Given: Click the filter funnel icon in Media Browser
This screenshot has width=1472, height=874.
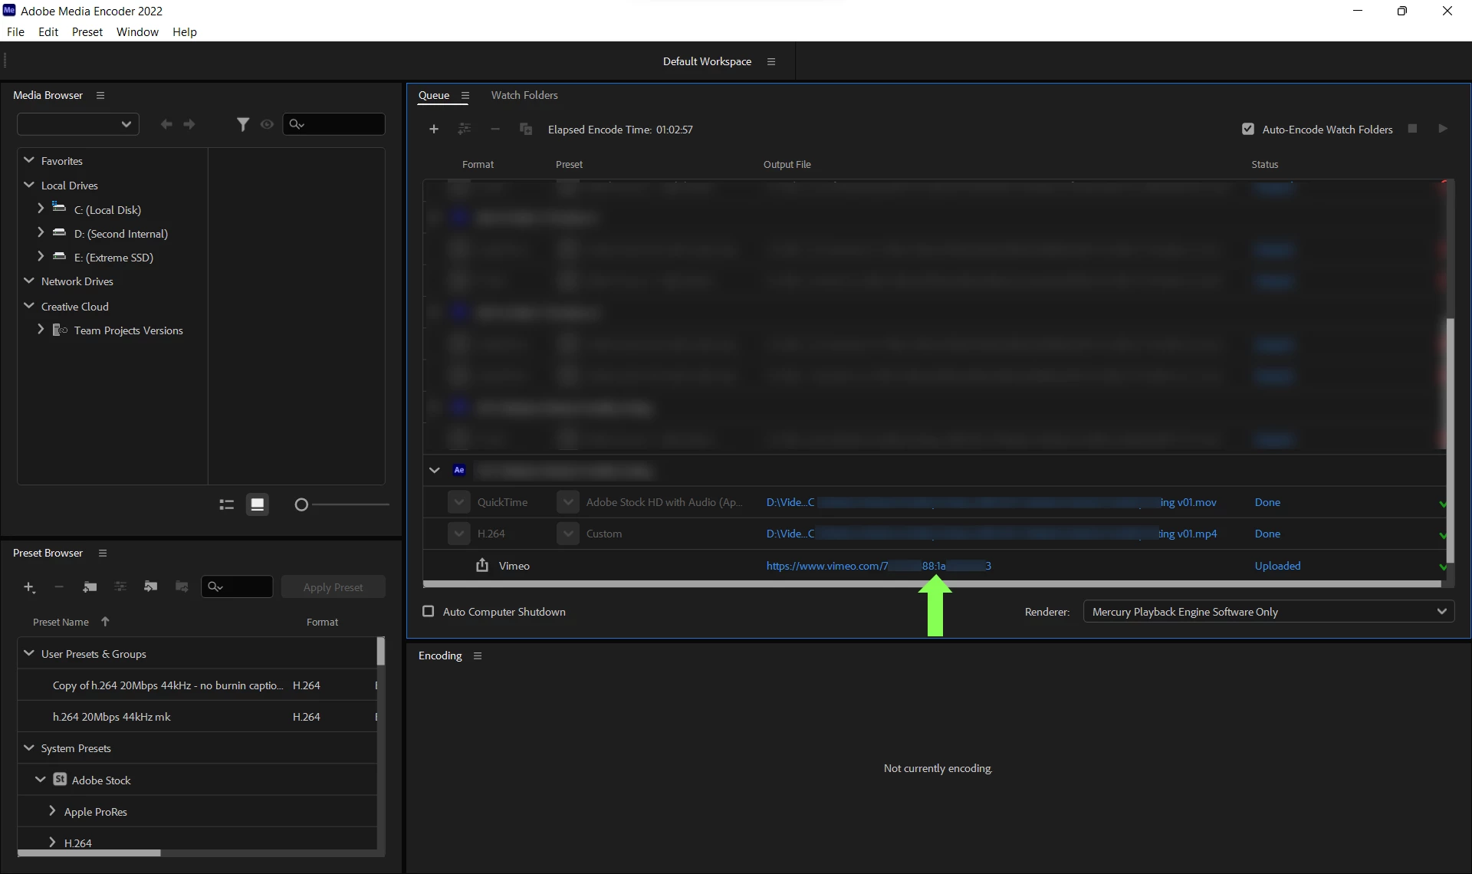Looking at the screenshot, I should pyautogui.click(x=242, y=124).
